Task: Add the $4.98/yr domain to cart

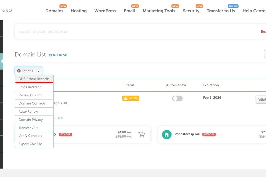Action: 142,134
